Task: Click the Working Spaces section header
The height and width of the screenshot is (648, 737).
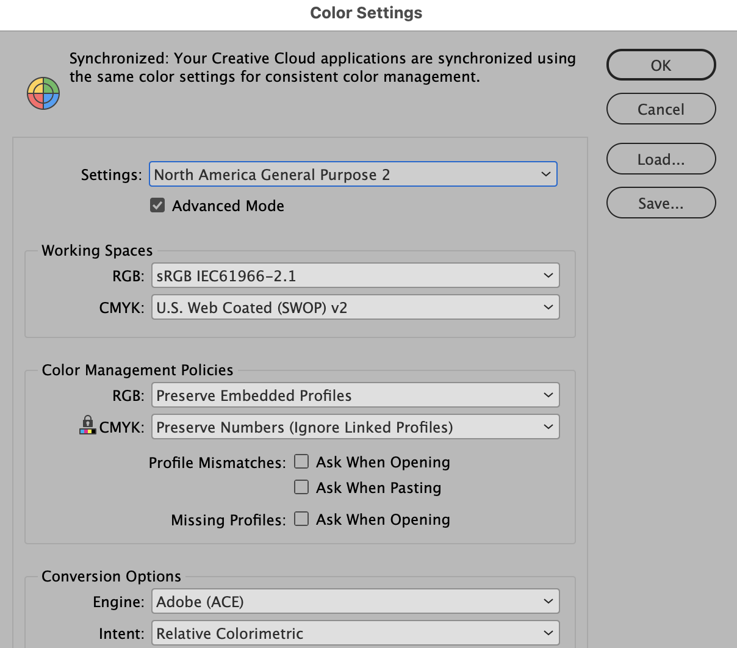Action: 96,250
